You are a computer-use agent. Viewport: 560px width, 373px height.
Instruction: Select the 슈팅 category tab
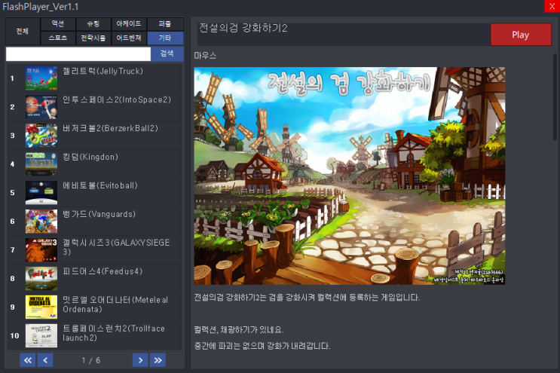tap(93, 24)
